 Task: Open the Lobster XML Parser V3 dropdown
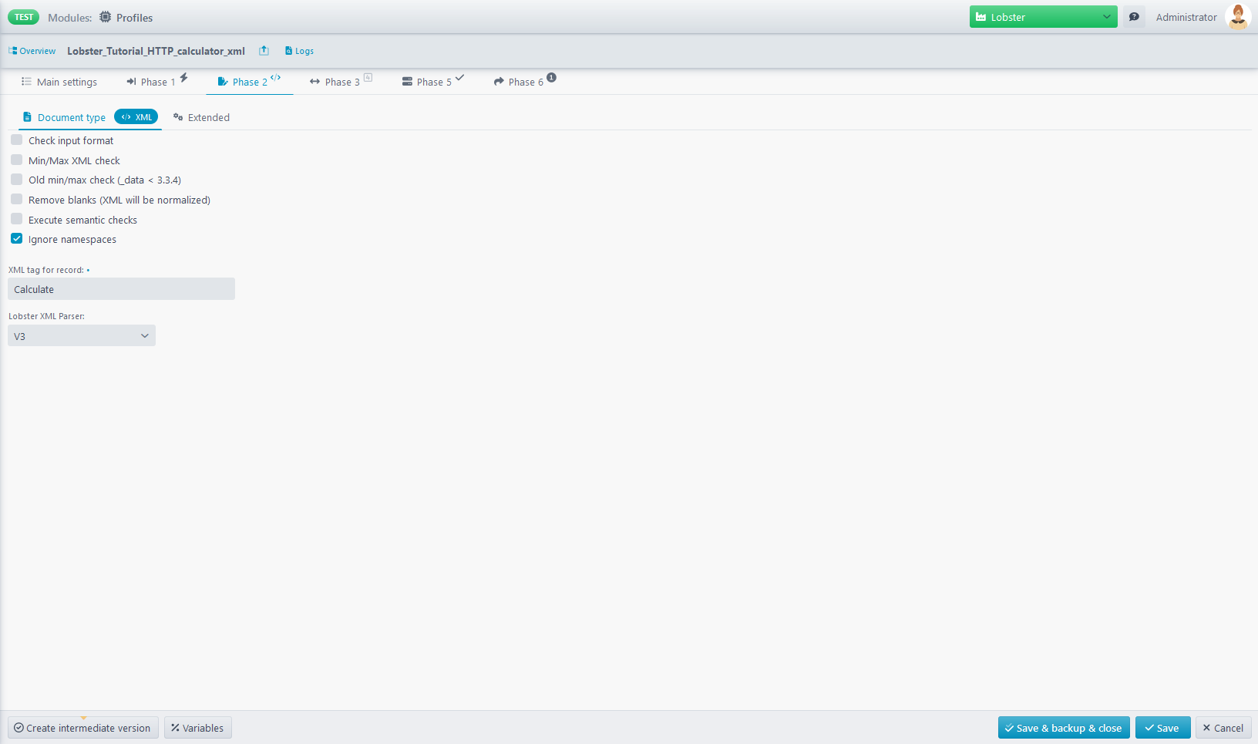[82, 336]
